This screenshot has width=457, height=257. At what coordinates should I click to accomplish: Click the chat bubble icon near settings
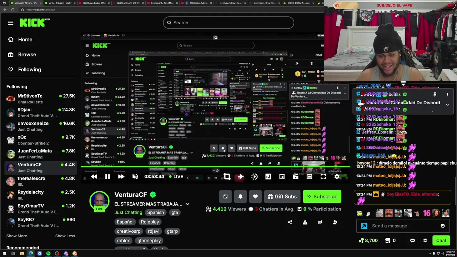(412, 241)
